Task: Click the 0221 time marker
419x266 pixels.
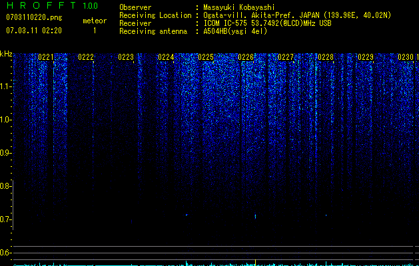Action: (46, 57)
